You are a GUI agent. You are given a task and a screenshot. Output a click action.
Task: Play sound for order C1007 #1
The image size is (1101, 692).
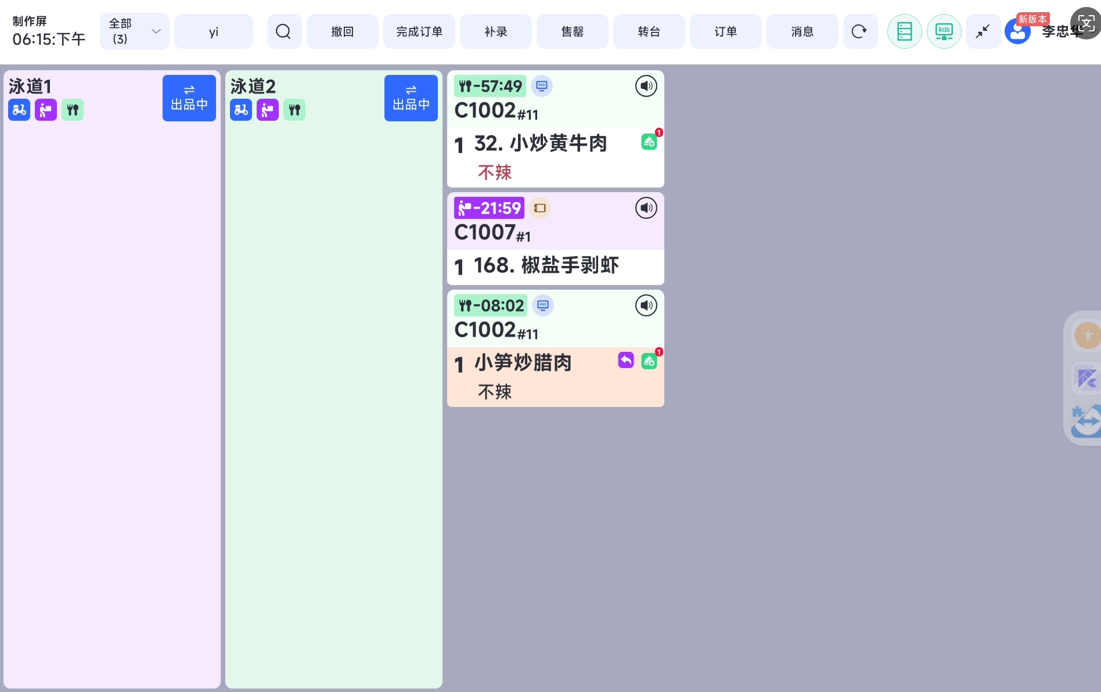(646, 208)
